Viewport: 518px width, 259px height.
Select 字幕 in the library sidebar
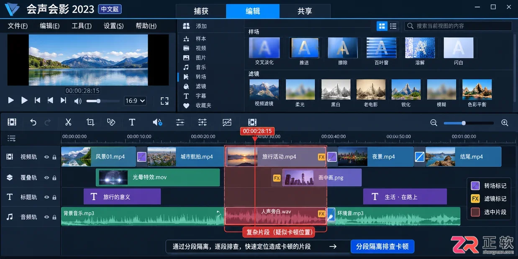pos(201,96)
